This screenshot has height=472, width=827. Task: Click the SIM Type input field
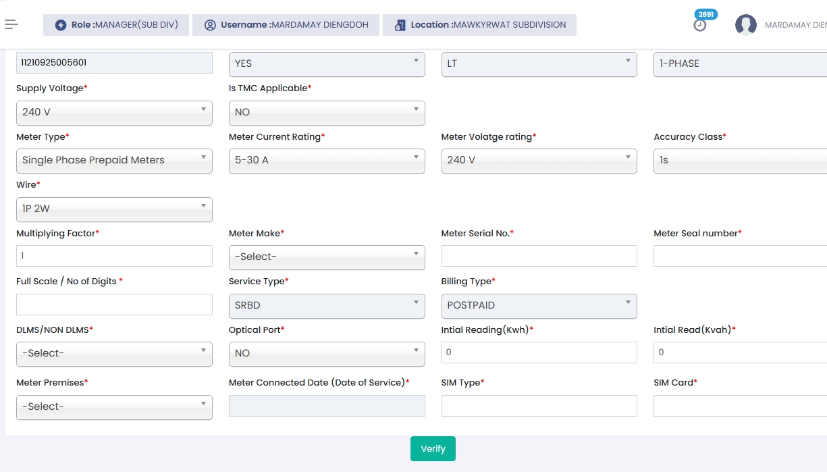[539, 406]
